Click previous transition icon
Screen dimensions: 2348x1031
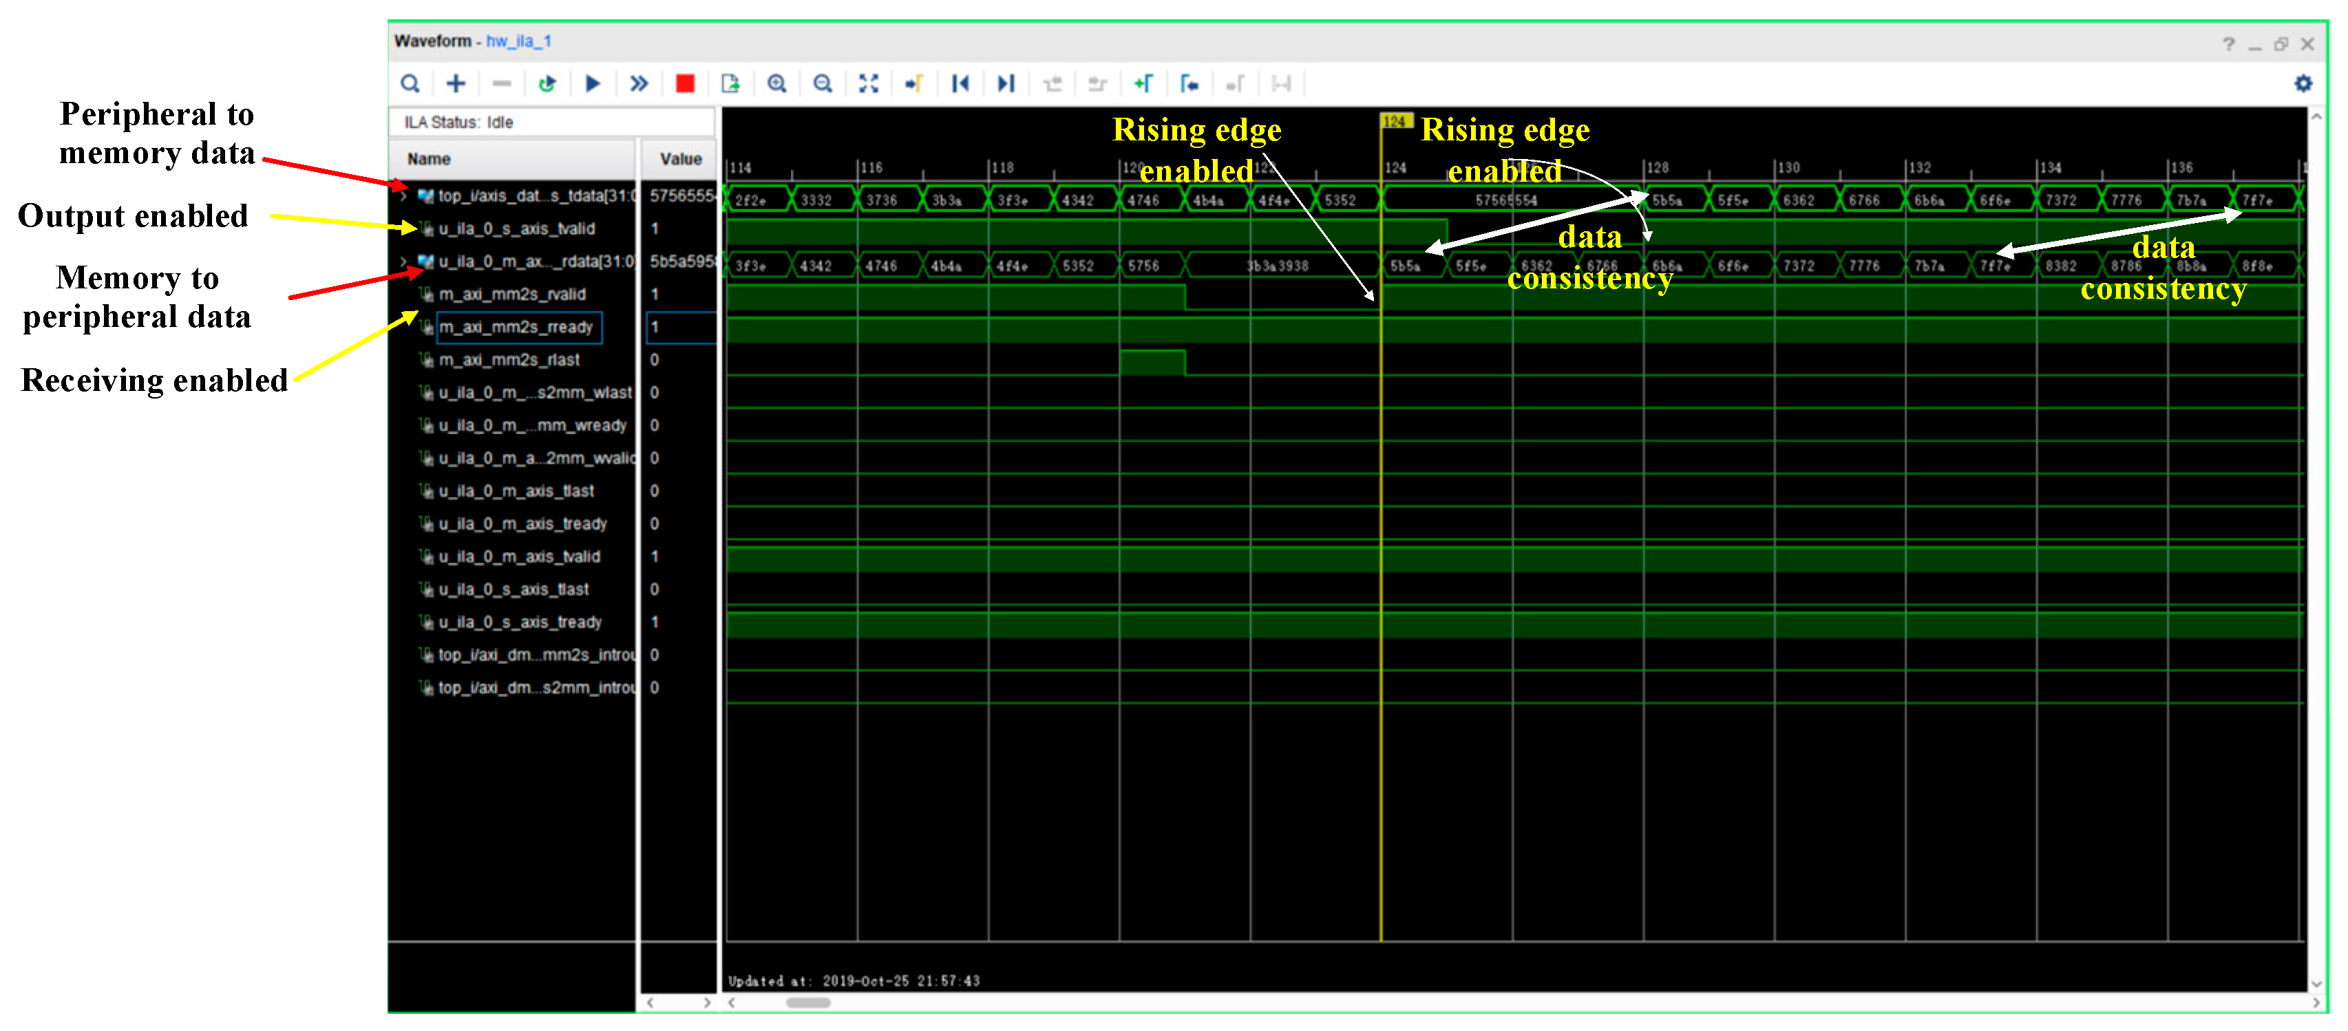[1053, 84]
